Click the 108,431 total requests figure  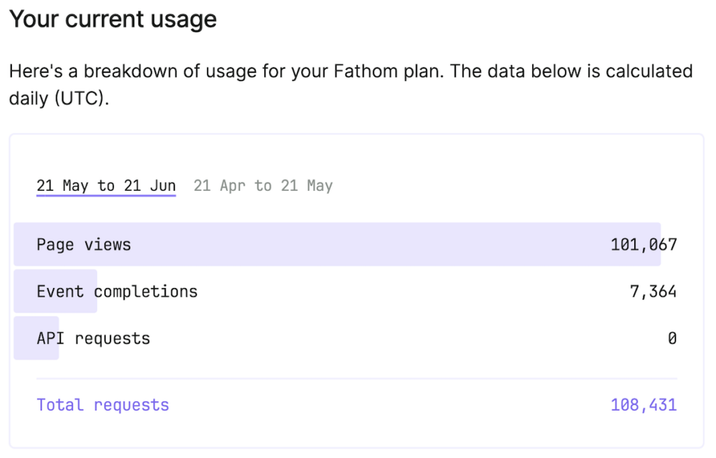tap(643, 405)
